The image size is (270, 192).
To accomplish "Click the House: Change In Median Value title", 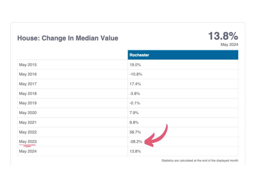I will point(68,38).
